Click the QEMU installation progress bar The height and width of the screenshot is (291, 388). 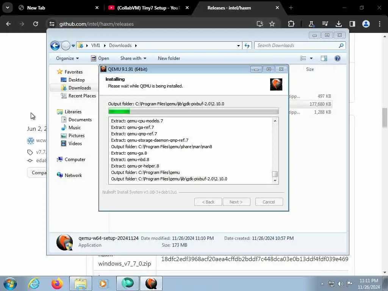[x=194, y=111]
